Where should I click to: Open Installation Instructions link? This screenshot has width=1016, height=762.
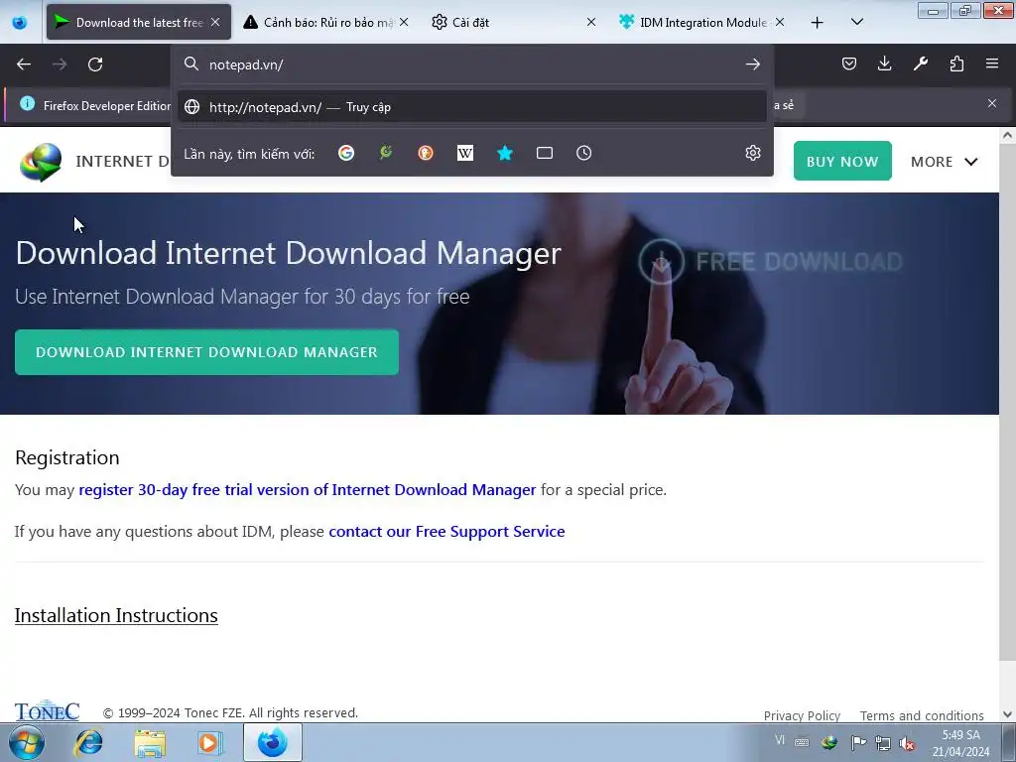click(116, 615)
